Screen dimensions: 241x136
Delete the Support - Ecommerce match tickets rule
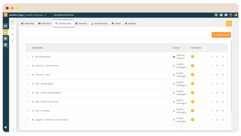[223, 120]
